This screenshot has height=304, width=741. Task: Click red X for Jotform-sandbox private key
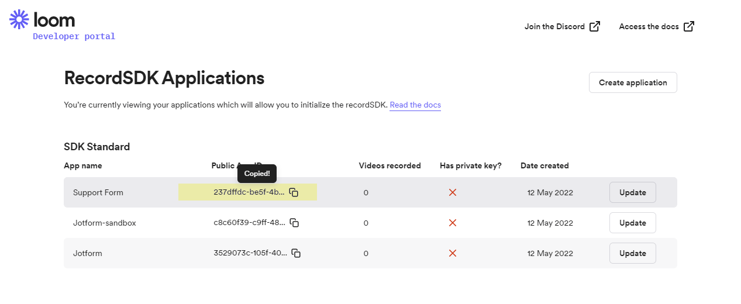pyautogui.click(x=452, y=223)
